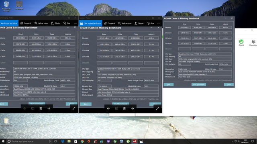Open Ver todas las fotos in left Photos window

tap(9, 23)
